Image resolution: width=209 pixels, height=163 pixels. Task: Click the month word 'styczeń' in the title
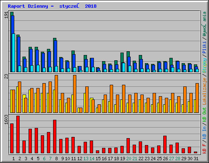tap(69, 7)
